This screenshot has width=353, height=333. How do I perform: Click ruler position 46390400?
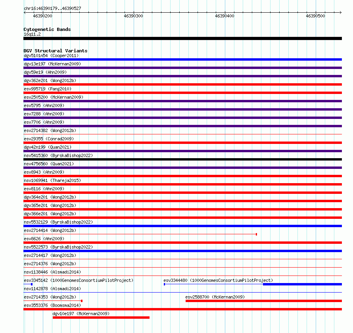(x=224, y=16)
